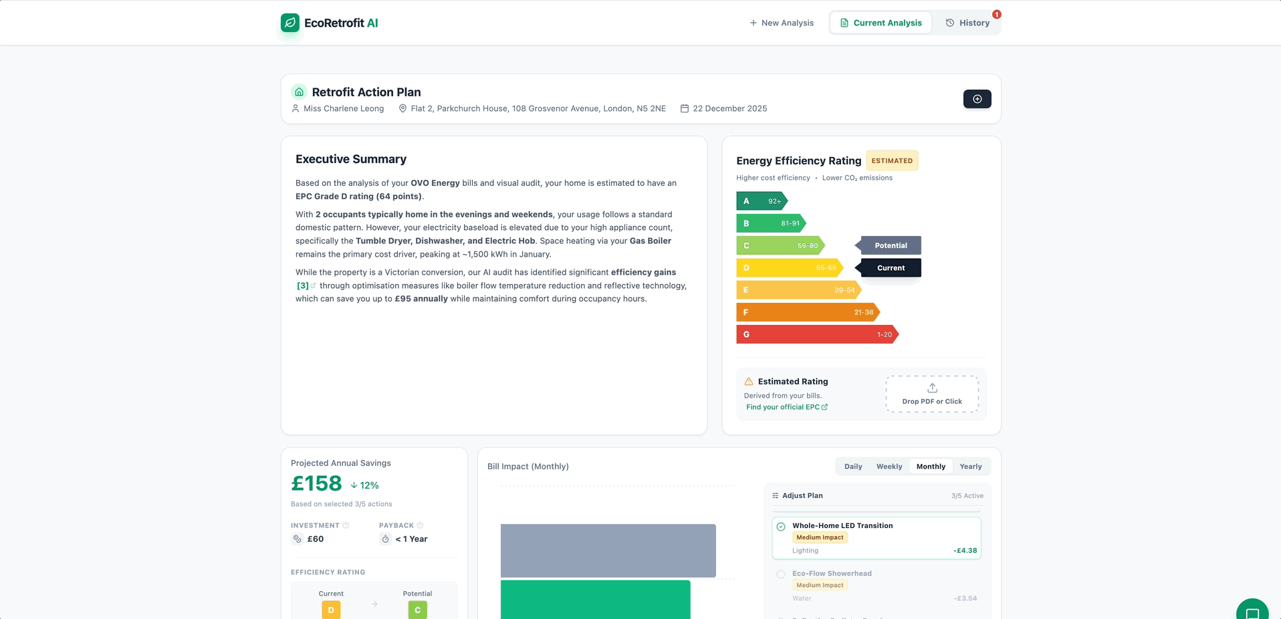The width and height of the screenshot is (1281, 619).
Task: Select the Yearly bill impact view
Action: coord(970,467)
